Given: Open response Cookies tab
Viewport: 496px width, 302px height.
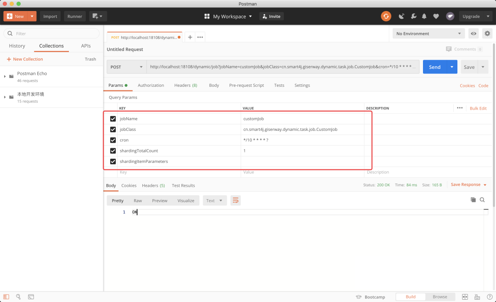Looking at the screenshot, I should 129,185.
